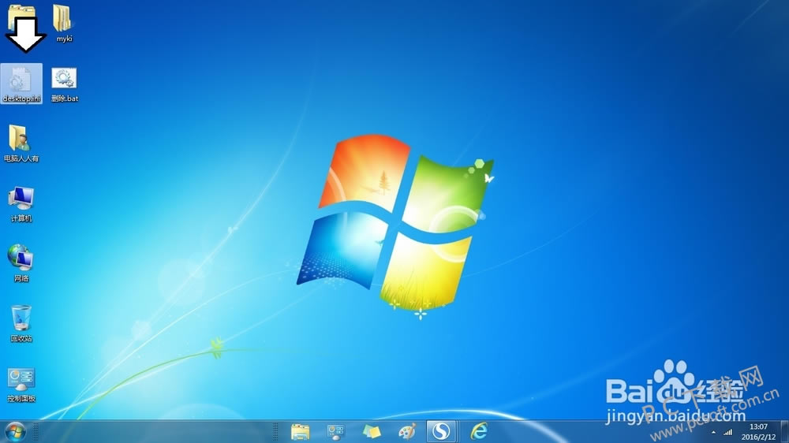
Task: Open the clock showing 13:07
Action: tap(758, 432)
